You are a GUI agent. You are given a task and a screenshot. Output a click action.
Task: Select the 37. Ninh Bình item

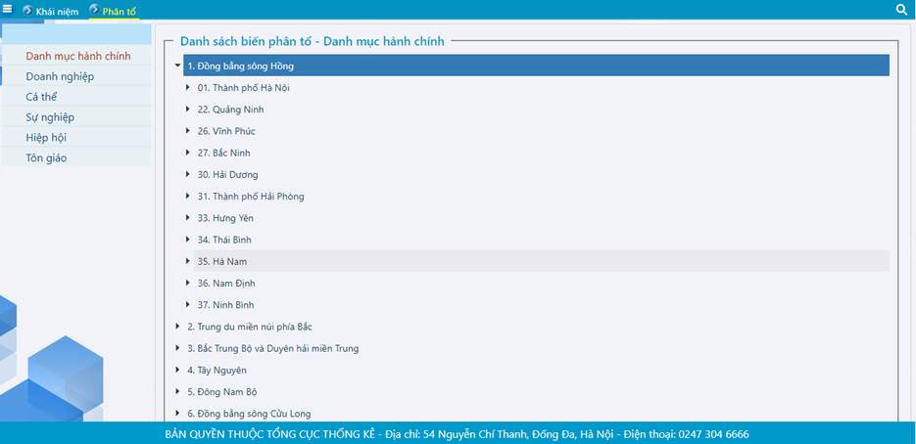[x=225, y=305]
